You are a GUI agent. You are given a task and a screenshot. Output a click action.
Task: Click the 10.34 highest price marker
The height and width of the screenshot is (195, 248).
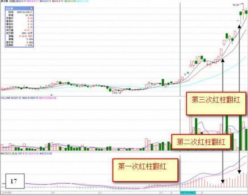(235, 5)
